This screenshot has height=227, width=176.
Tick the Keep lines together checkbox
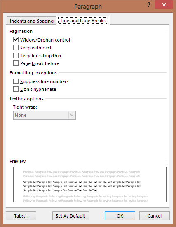pyautogui.click(x=16, y=55)
